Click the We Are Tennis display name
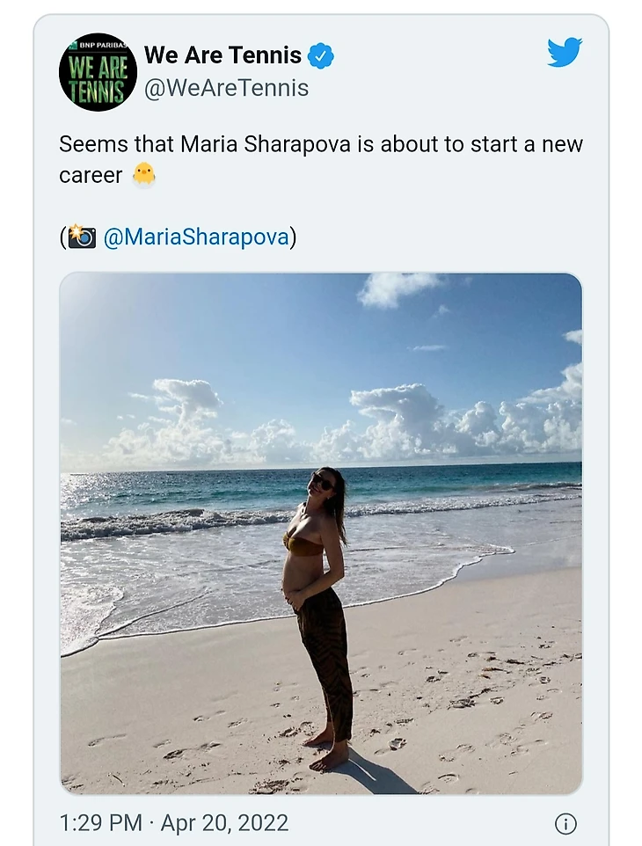642x846 pixels. point(223,55)
